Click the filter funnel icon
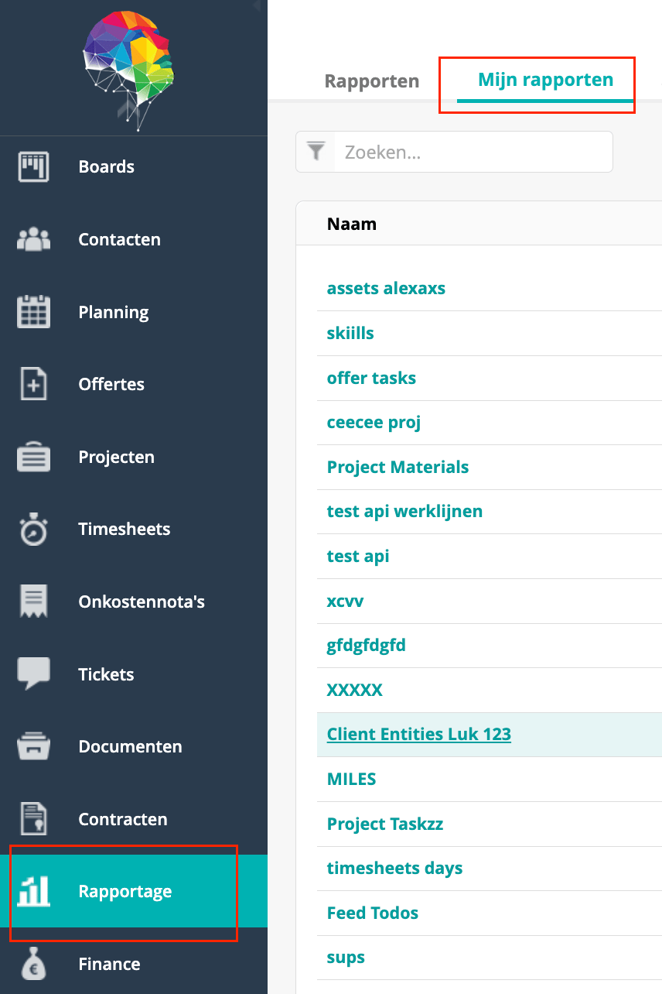Image resolution: width=662 pixels, height=994 pixels. pyautogui.click(x=316, y=151)
